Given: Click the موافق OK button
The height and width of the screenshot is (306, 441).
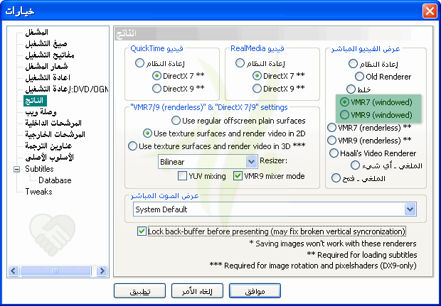Looking at the screenshot, I should coord(255,291).
